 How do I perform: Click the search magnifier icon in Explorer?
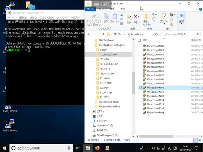click(x=197, y=34)
